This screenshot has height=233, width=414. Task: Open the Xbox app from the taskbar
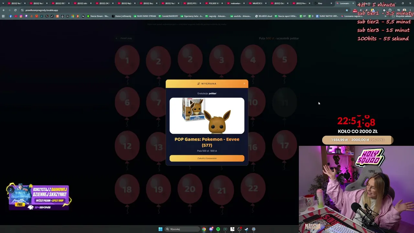pyautogui.click(x=225, y=229)
